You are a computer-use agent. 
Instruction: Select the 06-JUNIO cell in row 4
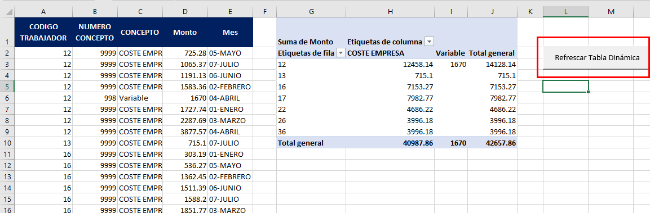click(230, 76)
